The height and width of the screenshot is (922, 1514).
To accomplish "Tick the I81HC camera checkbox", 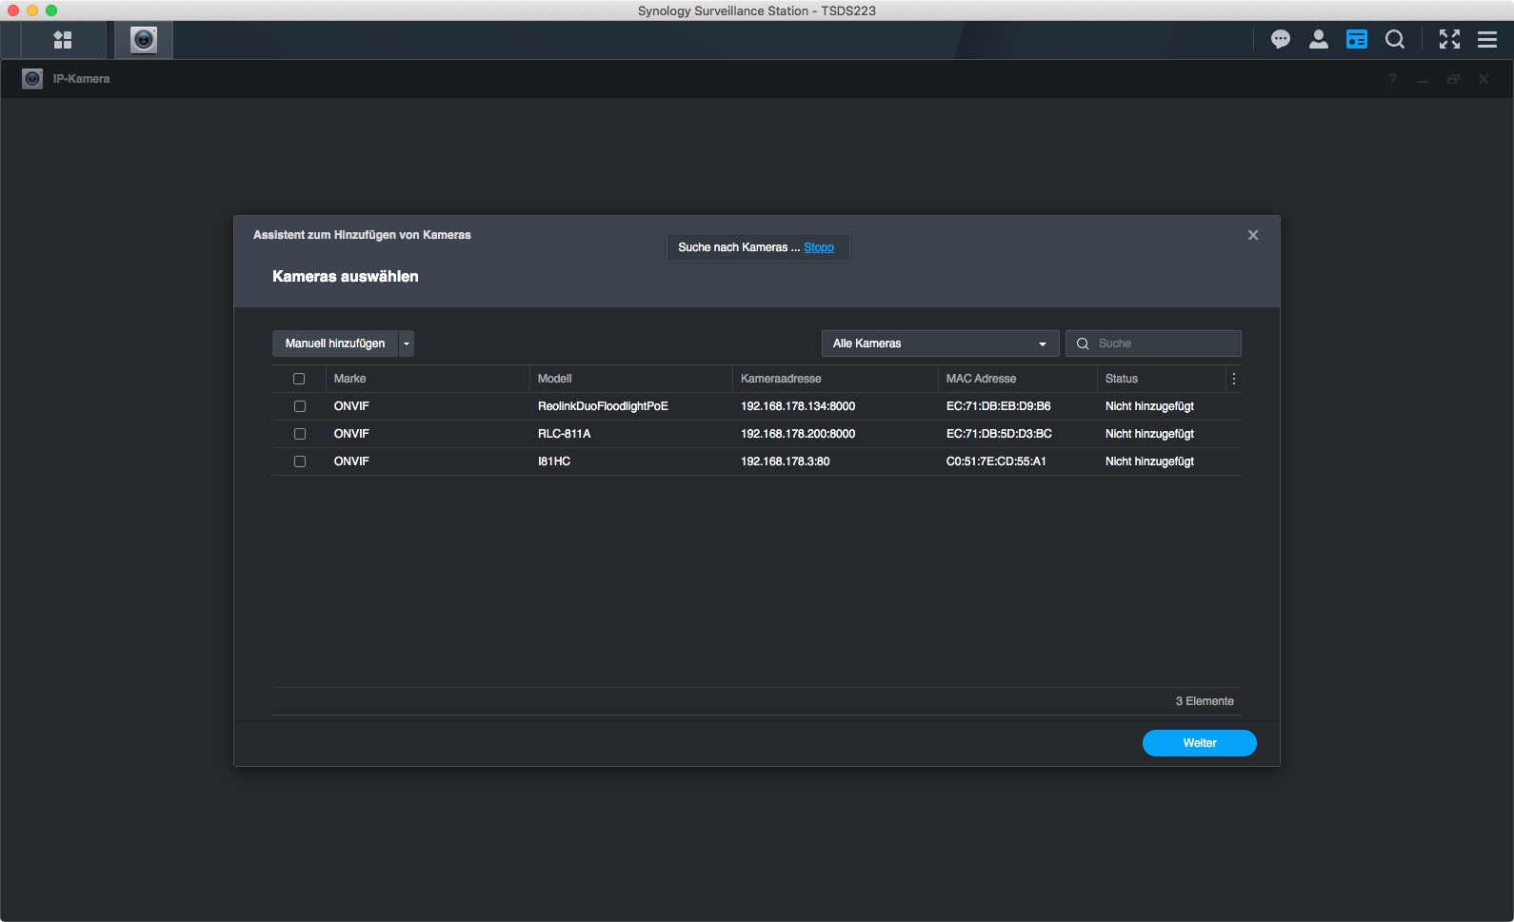I will point(300,461).
